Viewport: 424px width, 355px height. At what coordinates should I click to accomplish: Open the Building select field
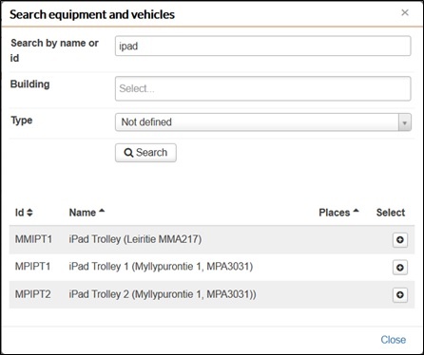pyautogui.click(x=263, y=88)
